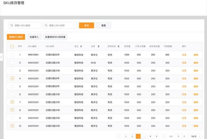Click the 订单占用量 column header

140,46
